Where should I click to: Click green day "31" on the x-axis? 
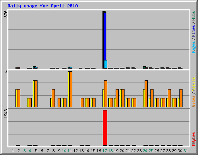[186, 151]
